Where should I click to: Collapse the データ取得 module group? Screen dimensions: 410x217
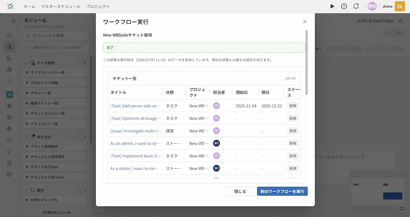pyautogui.click(x=27, y=63)
